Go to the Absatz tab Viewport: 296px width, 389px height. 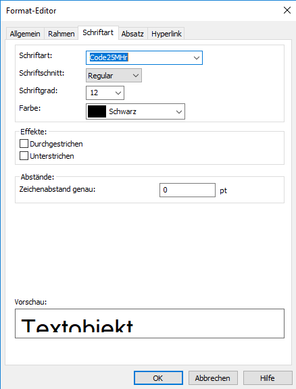(x=132, y=34)
